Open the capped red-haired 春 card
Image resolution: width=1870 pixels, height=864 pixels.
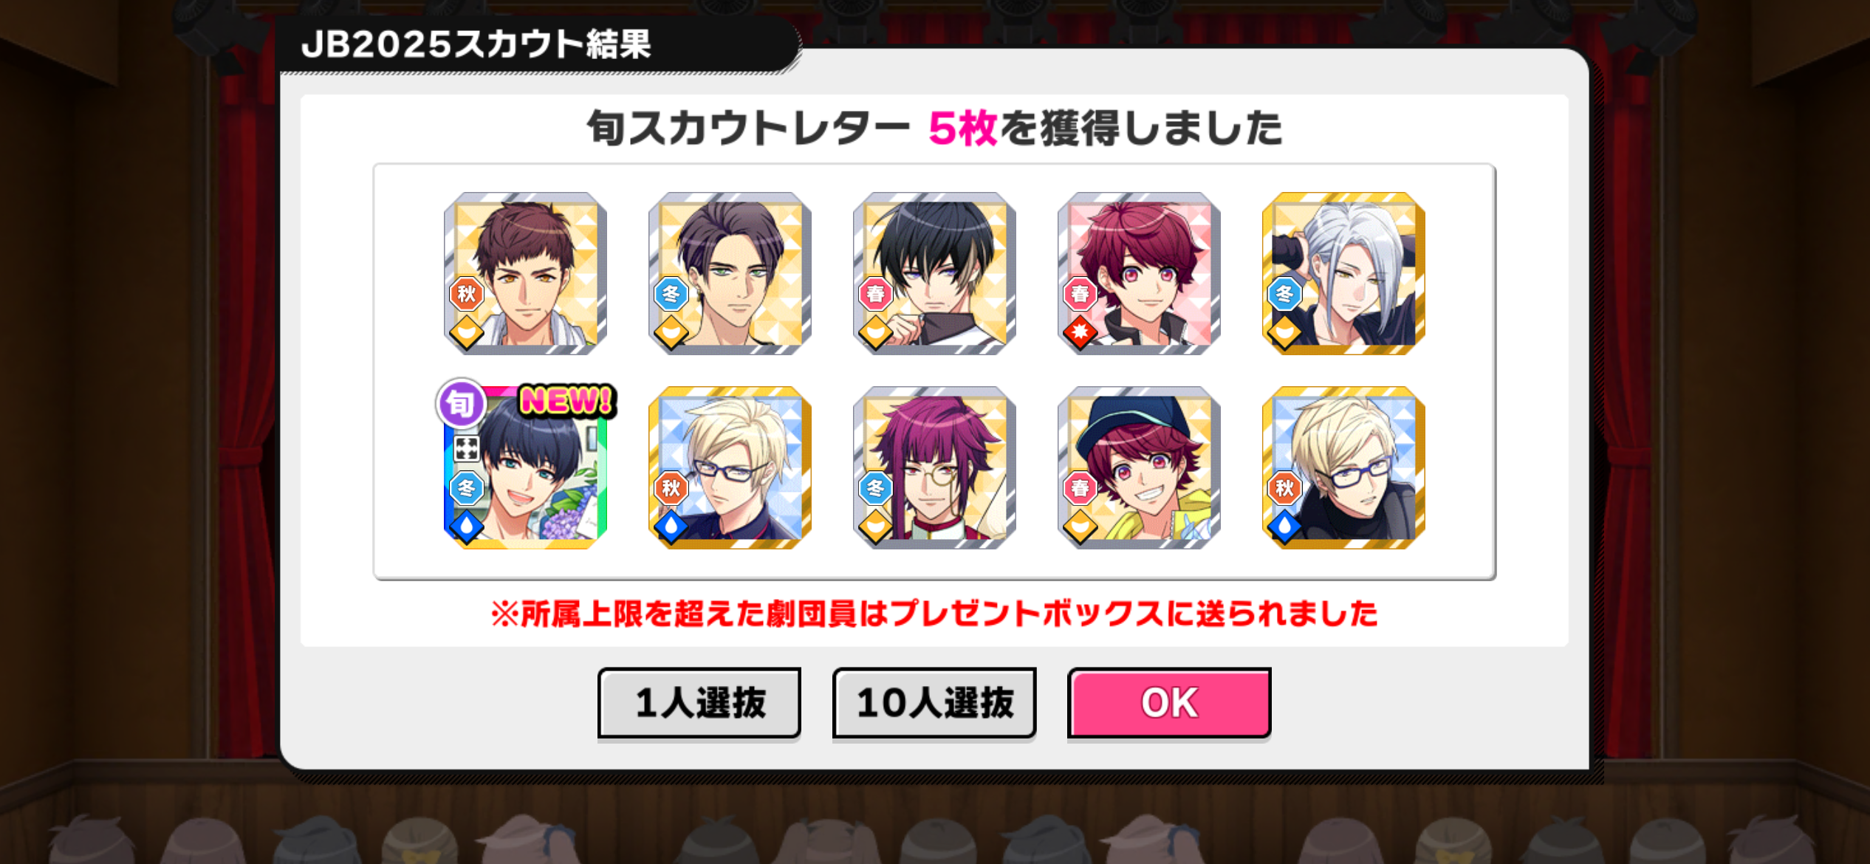coord(1139,467)
